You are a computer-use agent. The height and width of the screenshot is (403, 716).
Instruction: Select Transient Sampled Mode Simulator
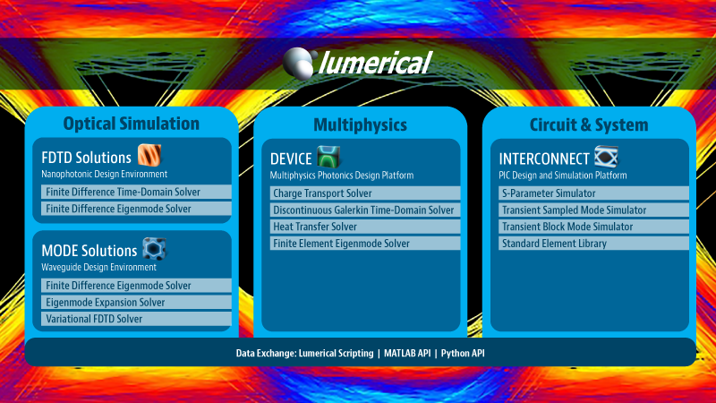[x=593, y=210]
